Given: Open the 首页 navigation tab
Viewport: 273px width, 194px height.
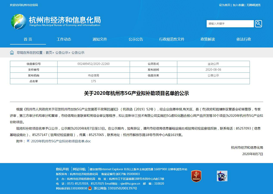Looking at the screenshot, I should click(28, 39).
